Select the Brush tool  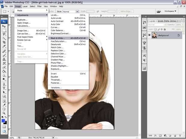(x=4, y=55)
